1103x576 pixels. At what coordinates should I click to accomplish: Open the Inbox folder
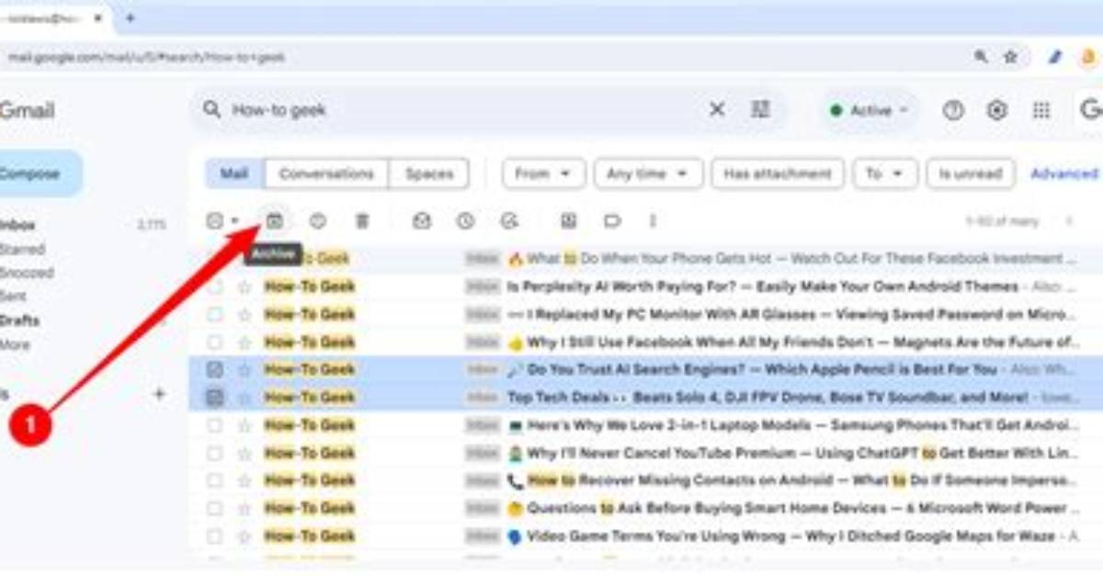(x=17, y=224)
